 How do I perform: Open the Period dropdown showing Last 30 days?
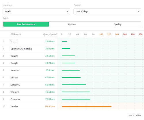(x=107, y=12)
